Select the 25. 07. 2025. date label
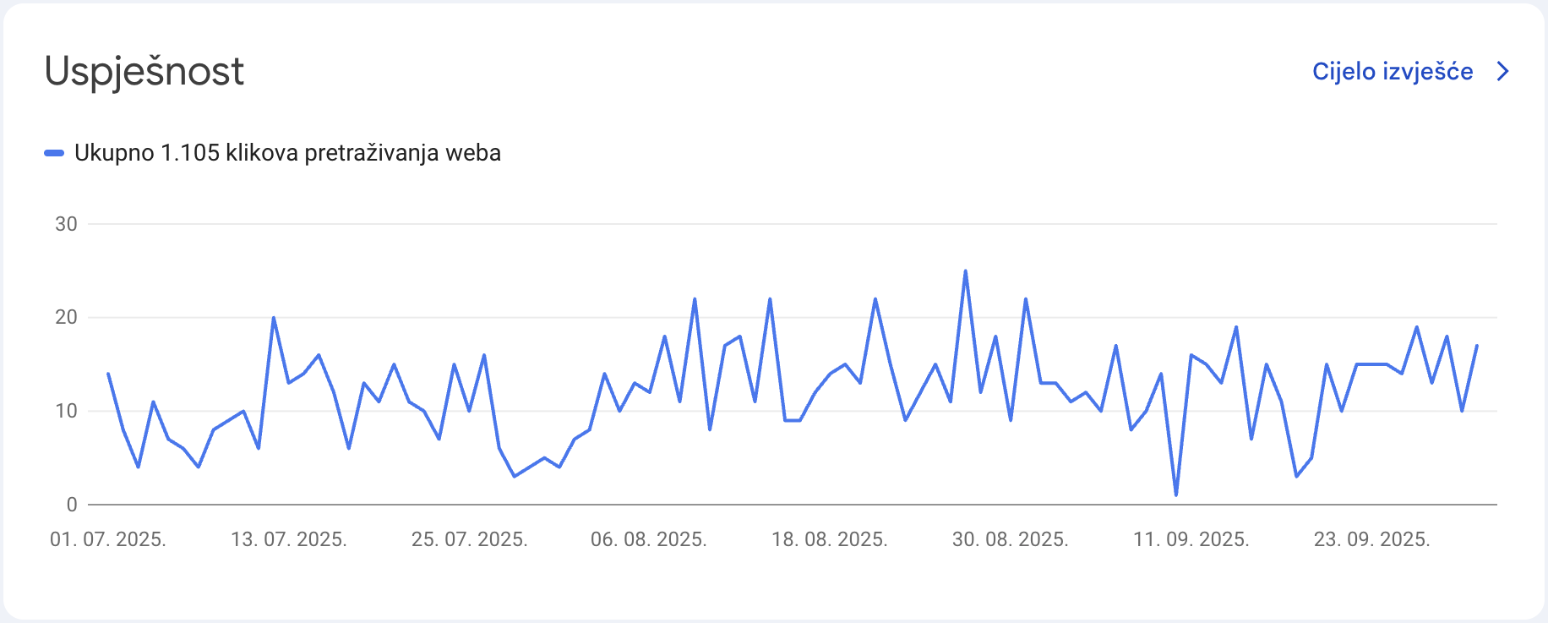 click(x=470, y=539)
